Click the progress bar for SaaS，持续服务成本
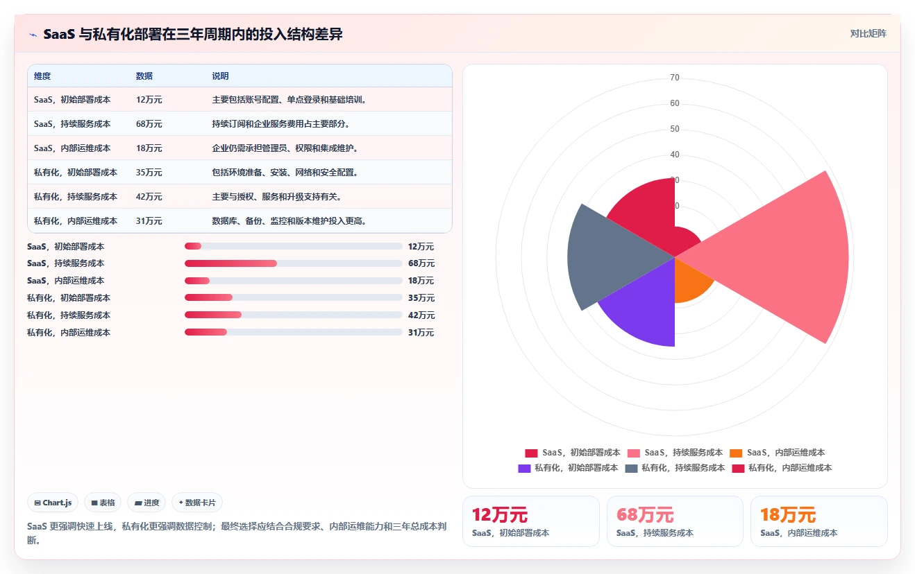 click(x=294, y=263)
